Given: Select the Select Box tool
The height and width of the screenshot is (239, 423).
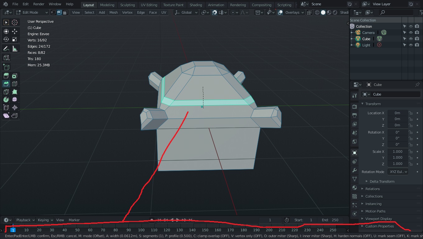Looking at the screenshot, I should pos(6,22).
